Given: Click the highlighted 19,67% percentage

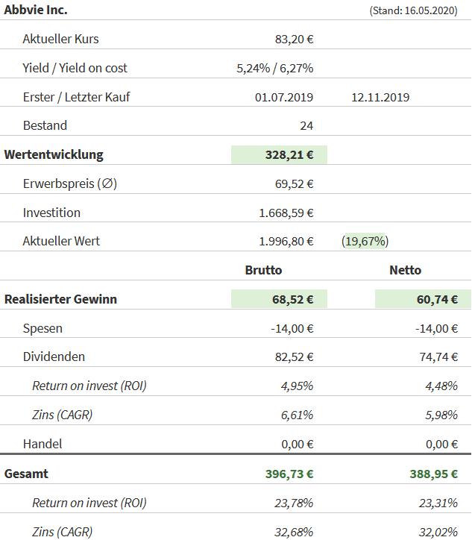Looking at the screenshot, I should [365, 241].
